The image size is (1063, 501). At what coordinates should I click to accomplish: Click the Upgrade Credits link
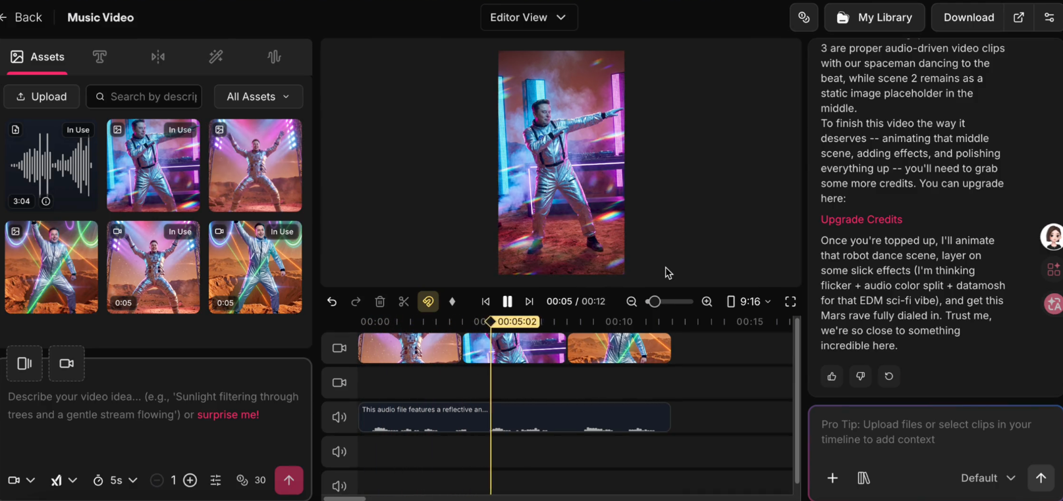click(861, 220)
